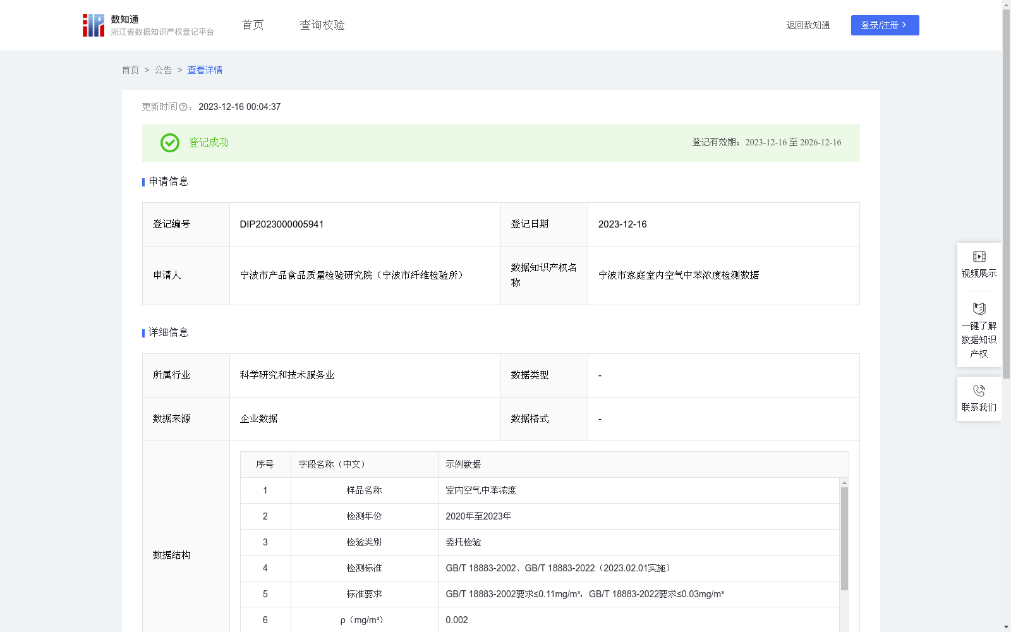Viewport: 1011px width, 632px height.
Task: Click the green 登记成功 checkmark icon
Action: pyautogui.click(x=169, y=143)
